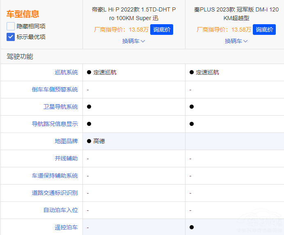Click the 卫星导航系统 row label
284x235 pixels.
point(60,107)
